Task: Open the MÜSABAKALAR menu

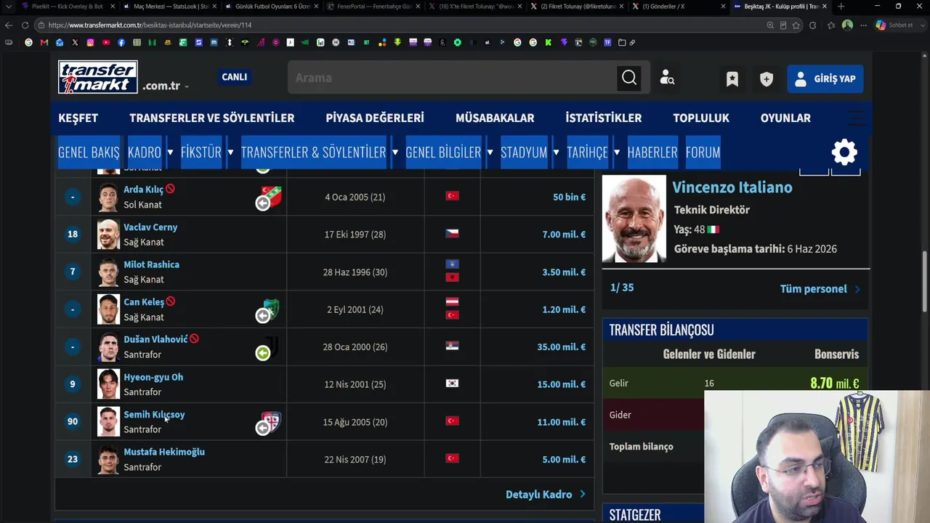Action: [495, 118]
